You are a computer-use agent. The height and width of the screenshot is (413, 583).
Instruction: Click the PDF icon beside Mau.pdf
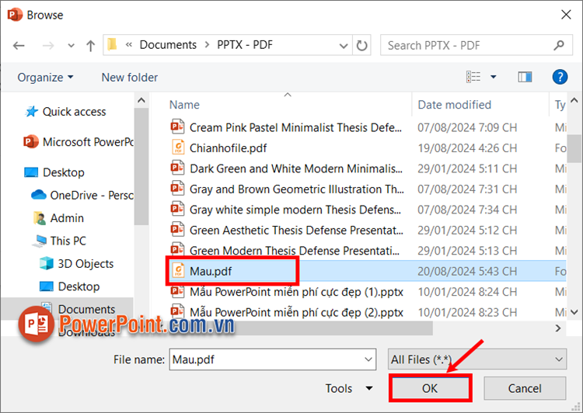point(178,270)
